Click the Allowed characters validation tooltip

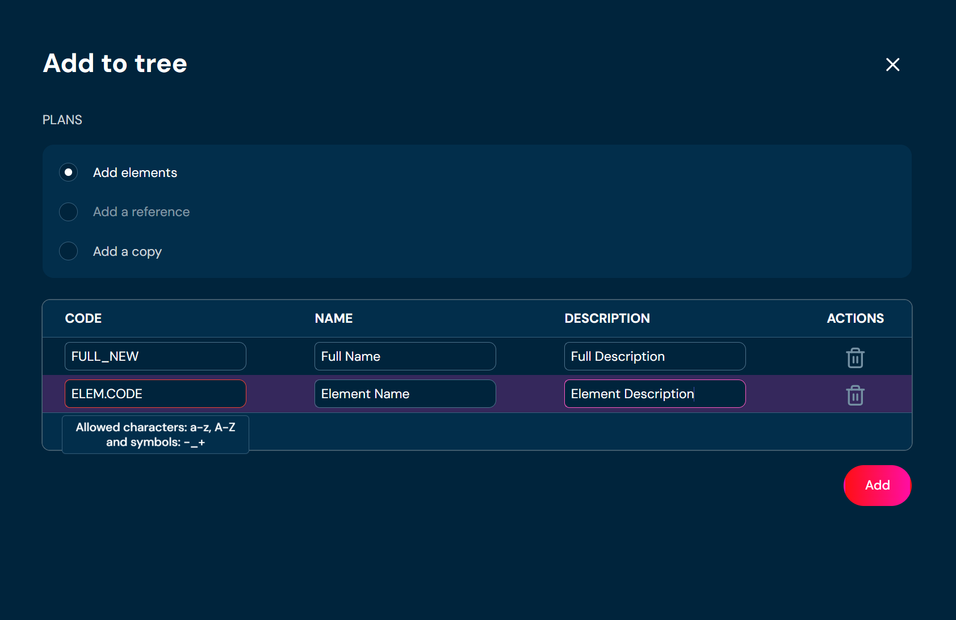(156, 435)
